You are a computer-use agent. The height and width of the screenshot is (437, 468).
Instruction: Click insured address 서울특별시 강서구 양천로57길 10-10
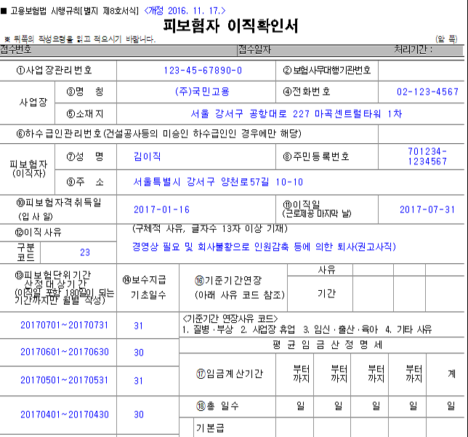click(x=218, y=182)
